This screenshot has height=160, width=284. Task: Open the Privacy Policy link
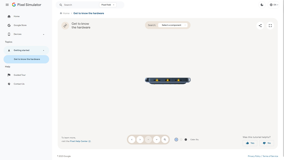click(254, 156)
